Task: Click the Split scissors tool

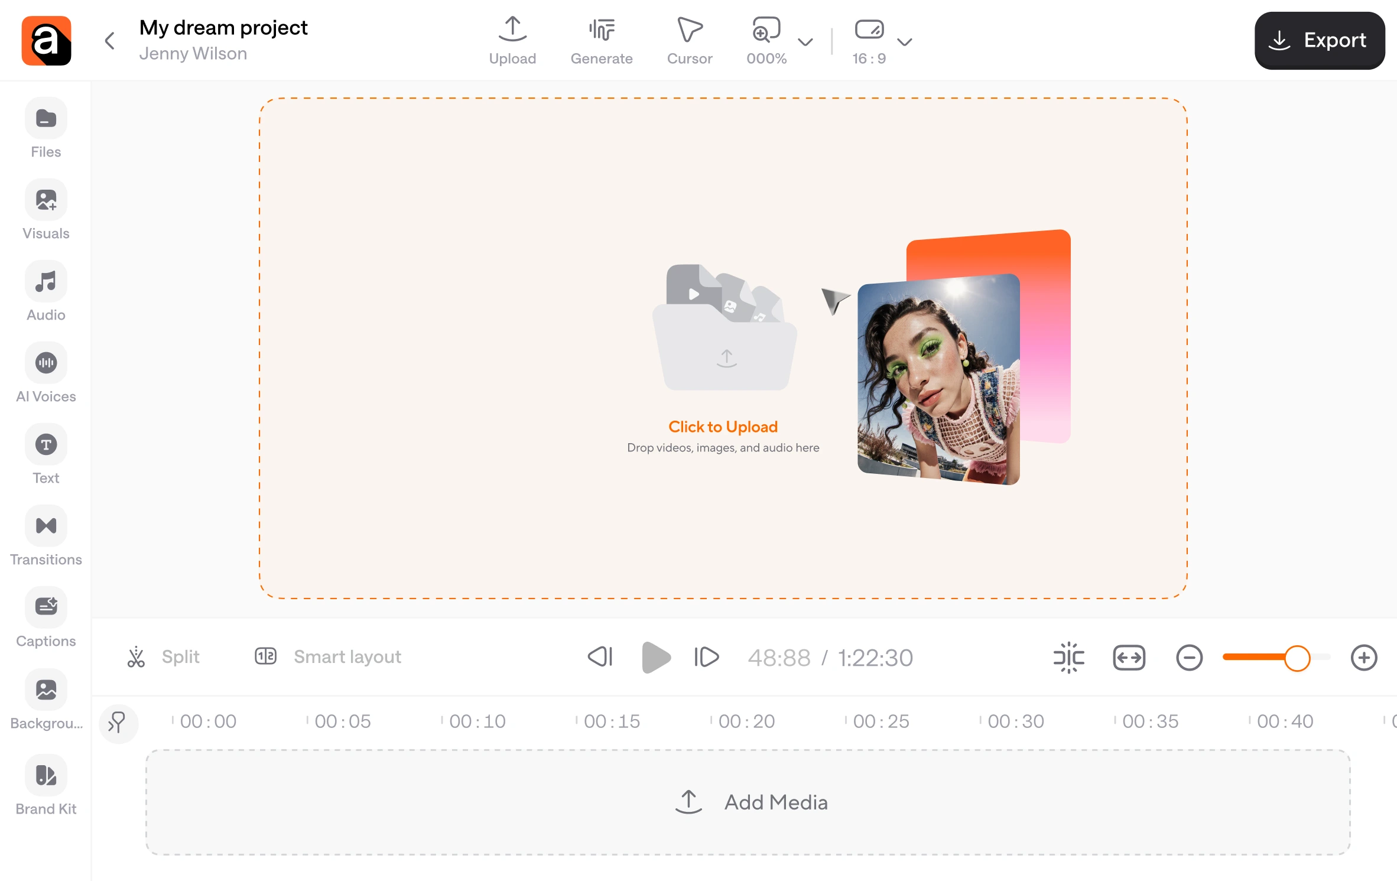Action: click(x=137, y=657)
